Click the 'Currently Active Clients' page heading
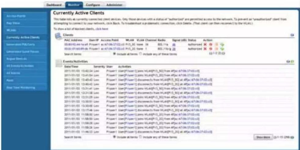 tap(79, 13)
